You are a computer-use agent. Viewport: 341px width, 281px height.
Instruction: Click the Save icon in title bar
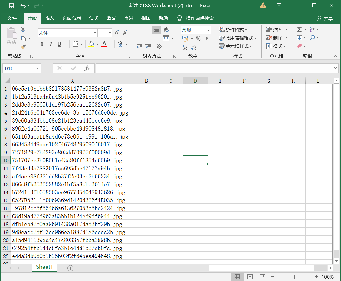tap(12, 6)
